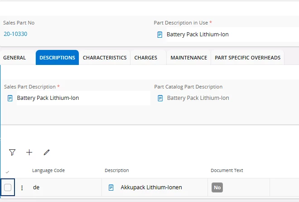Screen dimensions: 299x202
Task: Click the note icon beside Part Catalog Part Description
Action: click(x=160, y=98)
